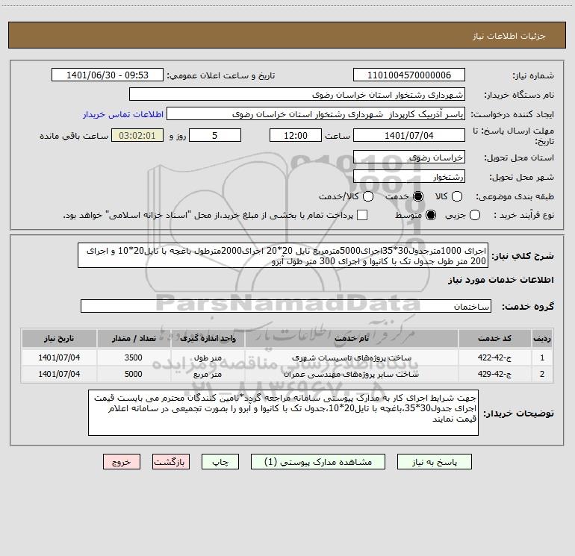Click ساخت سایر پروژه‌های مهندسی عمران cell
Image resolution: width=575 pixels, height=556 pixels.
point(351,374)
